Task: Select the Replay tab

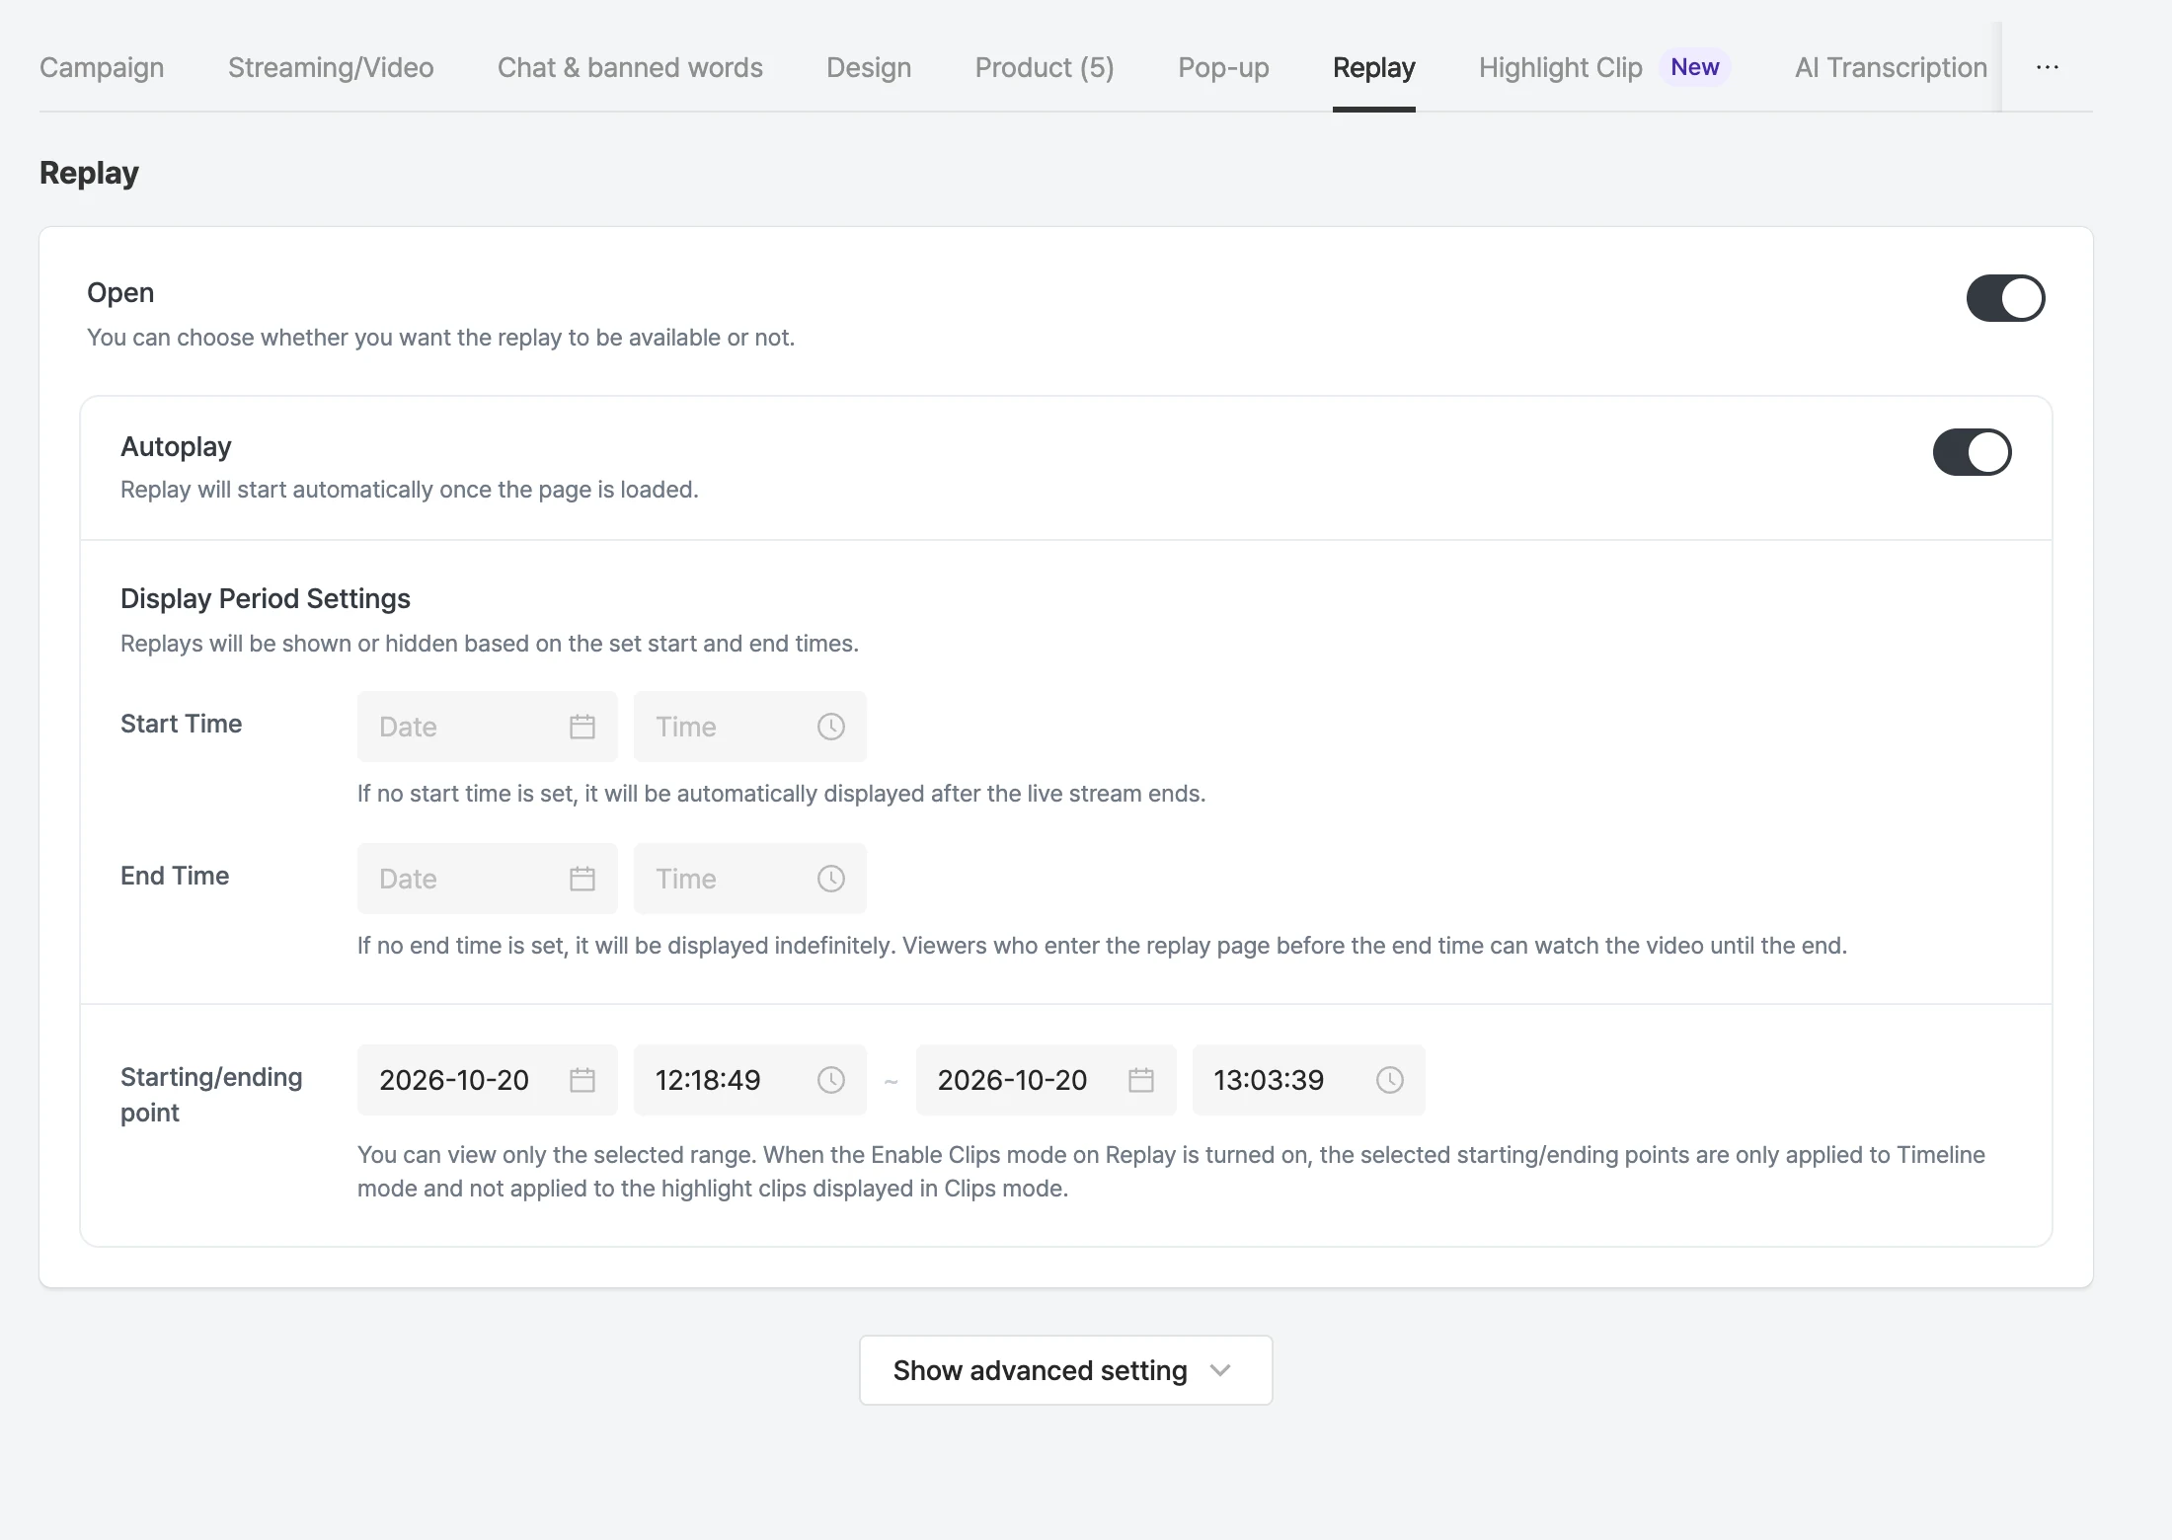Action: click(x=1374, y=67)
